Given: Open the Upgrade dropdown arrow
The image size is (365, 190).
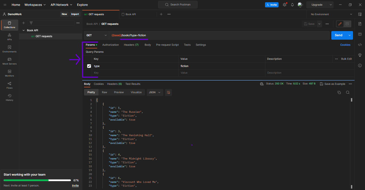Looking at the screenshot, I should pyautogui.click(x=331, y=5).
